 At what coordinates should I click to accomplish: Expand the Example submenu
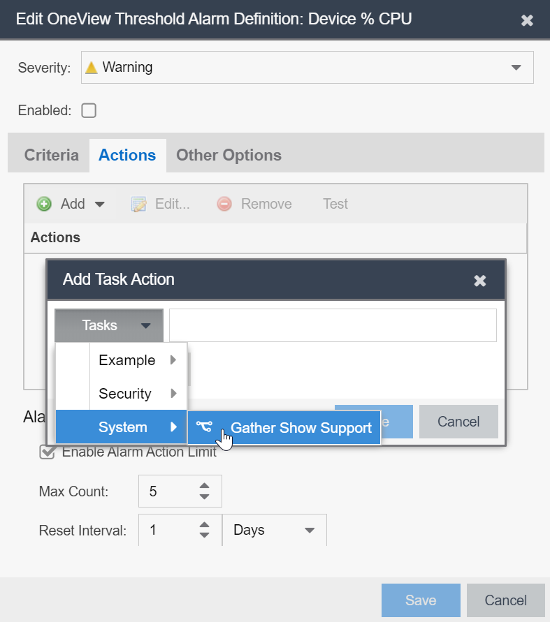136,360
